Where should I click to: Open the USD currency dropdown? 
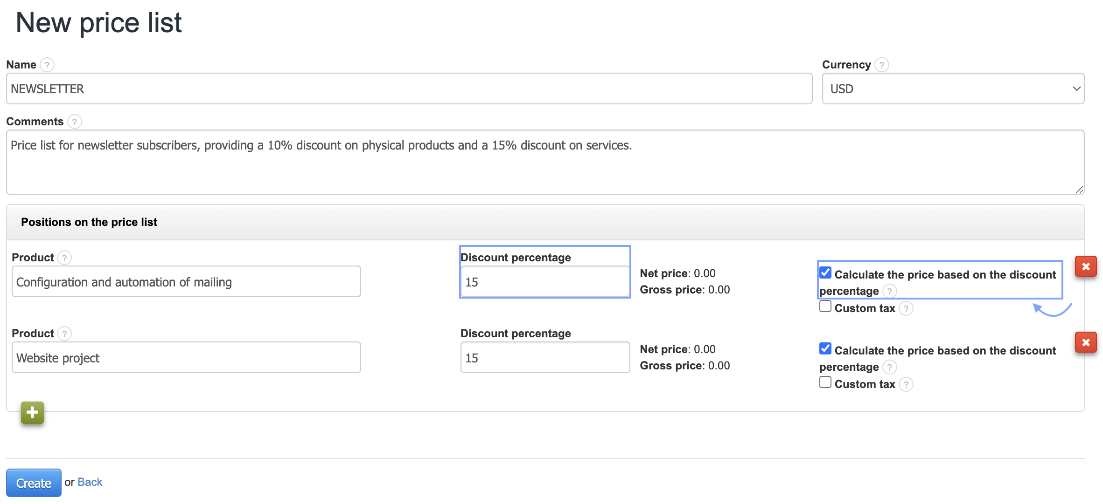(x=952, y=89)
